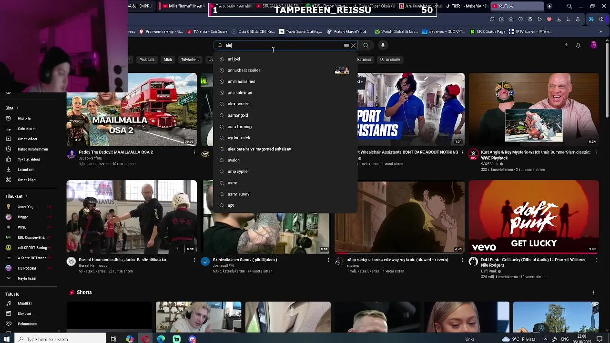
Task: Click the heart icon in address bar
Action: [549, 20]
